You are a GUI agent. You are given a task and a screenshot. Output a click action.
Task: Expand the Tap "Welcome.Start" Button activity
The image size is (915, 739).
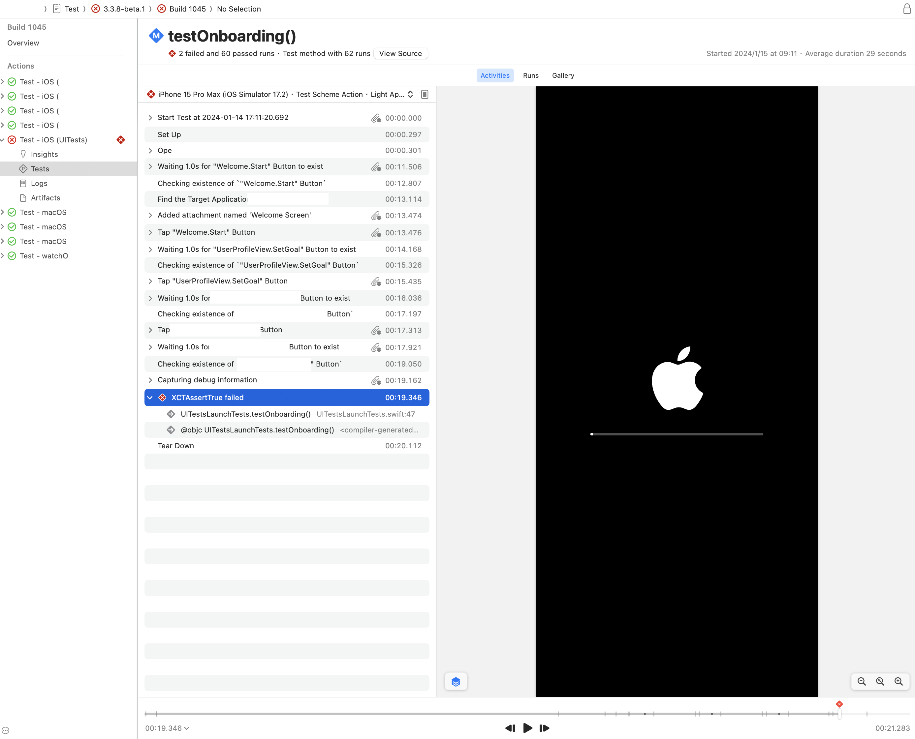[150, 232]
